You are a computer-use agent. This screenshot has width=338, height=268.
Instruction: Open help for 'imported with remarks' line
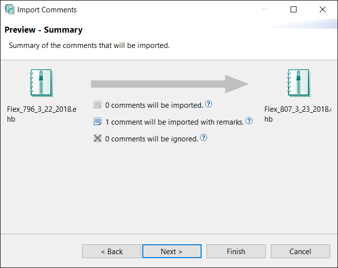point(249,121)
